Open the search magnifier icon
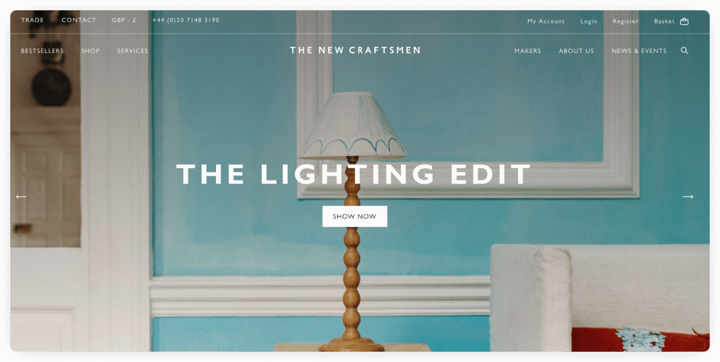This screenshot has width=720, height=362. point(685,51)
